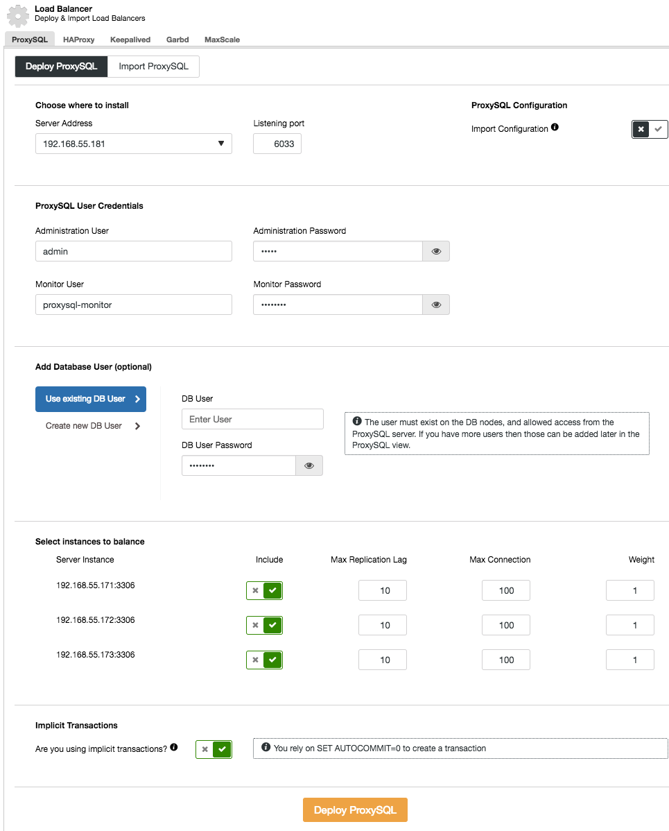Image resolution: width=669 pixels, height=831 pixels.
Task: Click the Administration Password field
Action: point(338,251)
